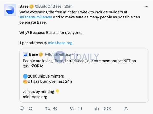Open the quoted tweet's small Base avatar
153x114 pixels.
pyautogui.click(x=25, y=55)
